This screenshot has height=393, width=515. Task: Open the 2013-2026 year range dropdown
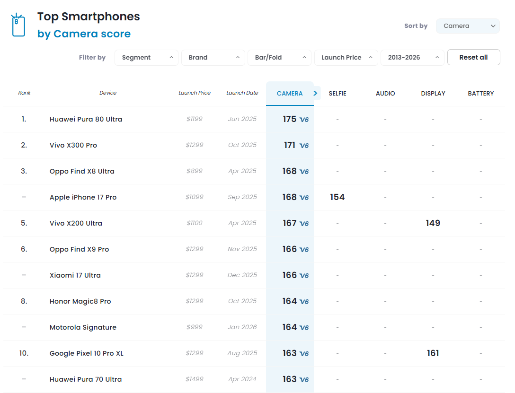point(413,57)
